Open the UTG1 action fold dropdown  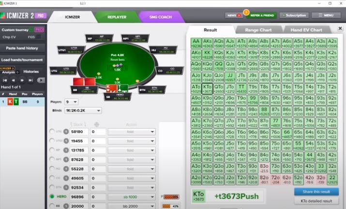(132, 141)
